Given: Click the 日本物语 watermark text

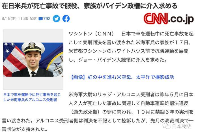Looking at the screenshot, I should 182,126.
